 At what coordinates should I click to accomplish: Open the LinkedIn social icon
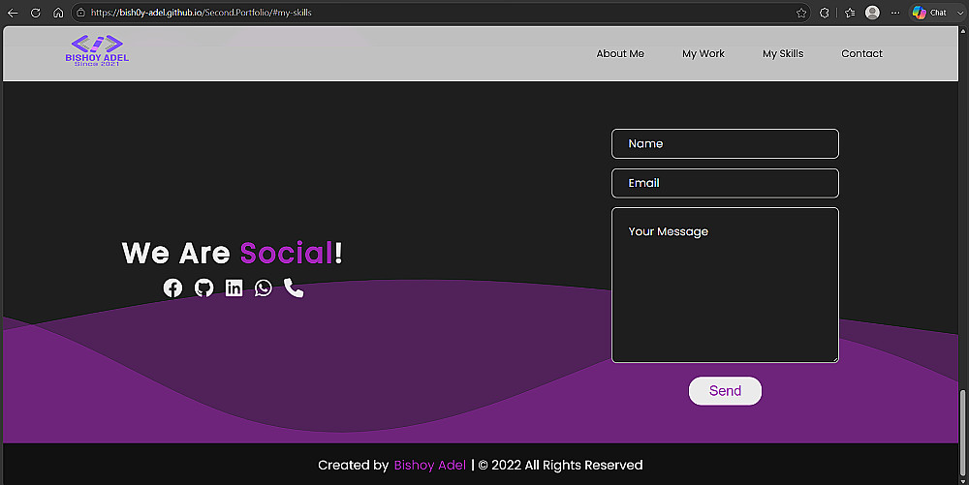pos(234,288)
